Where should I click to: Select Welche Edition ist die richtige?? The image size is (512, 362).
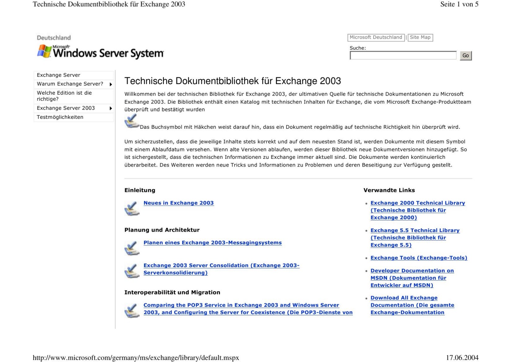pos(74,96)
